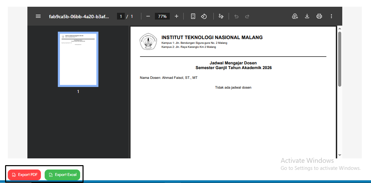
Task: Select the draw annotation tool
Action: coord(221,16)
